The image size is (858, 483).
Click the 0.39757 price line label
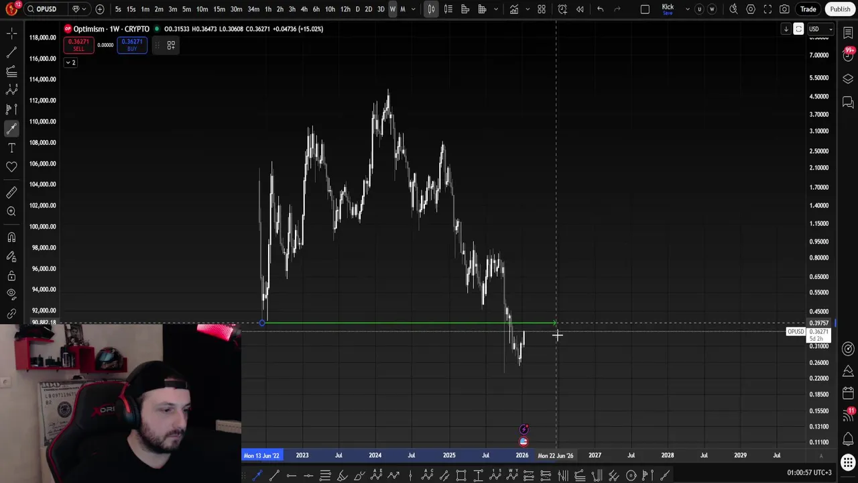819,323
